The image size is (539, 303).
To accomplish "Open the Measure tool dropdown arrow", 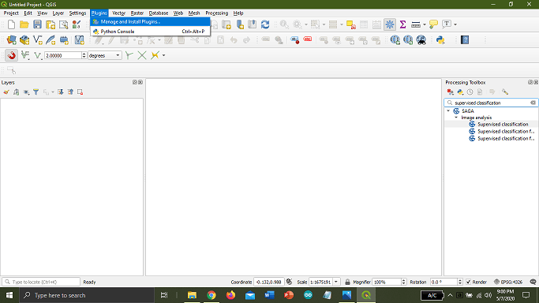I will point(425,24).
